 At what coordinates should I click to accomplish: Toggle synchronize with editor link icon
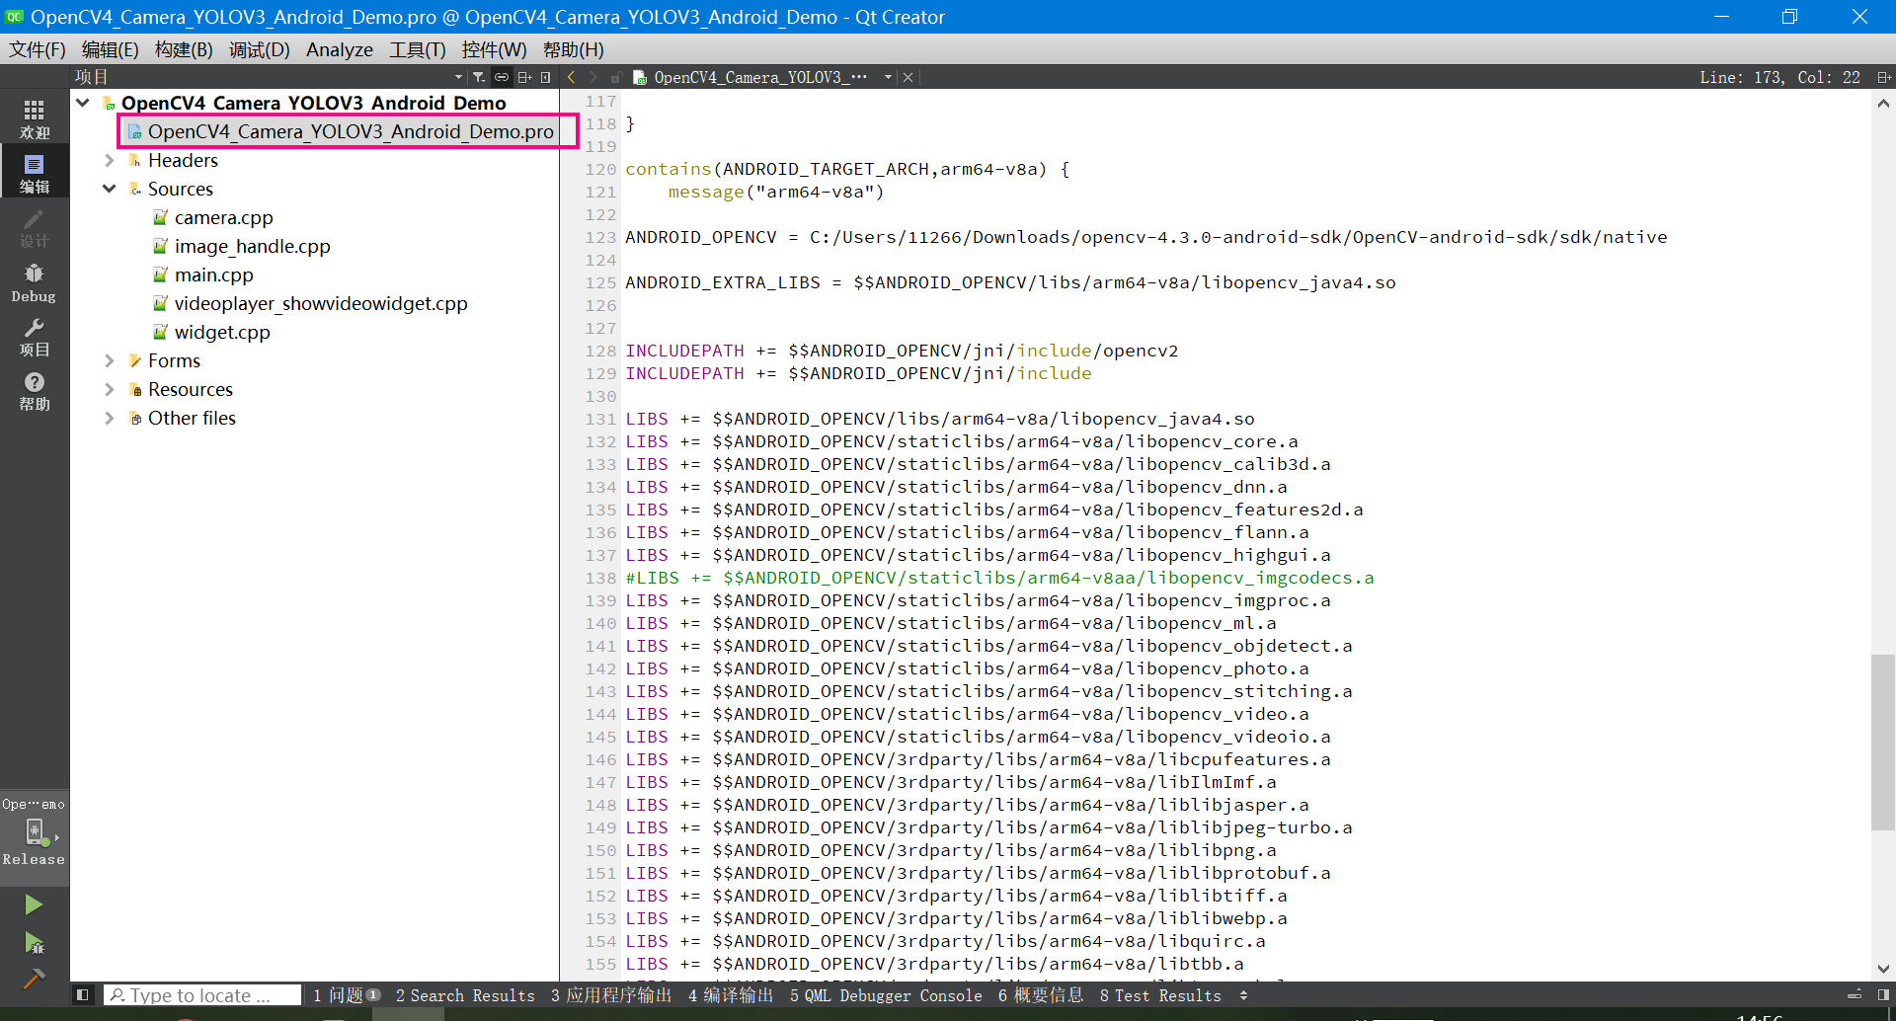click(502, 77)
